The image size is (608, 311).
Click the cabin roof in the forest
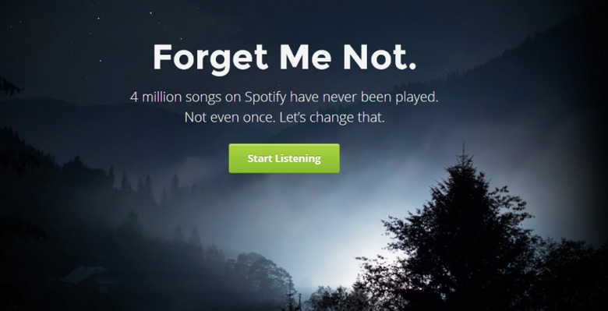pyautogui.click(x=84, y=274)
